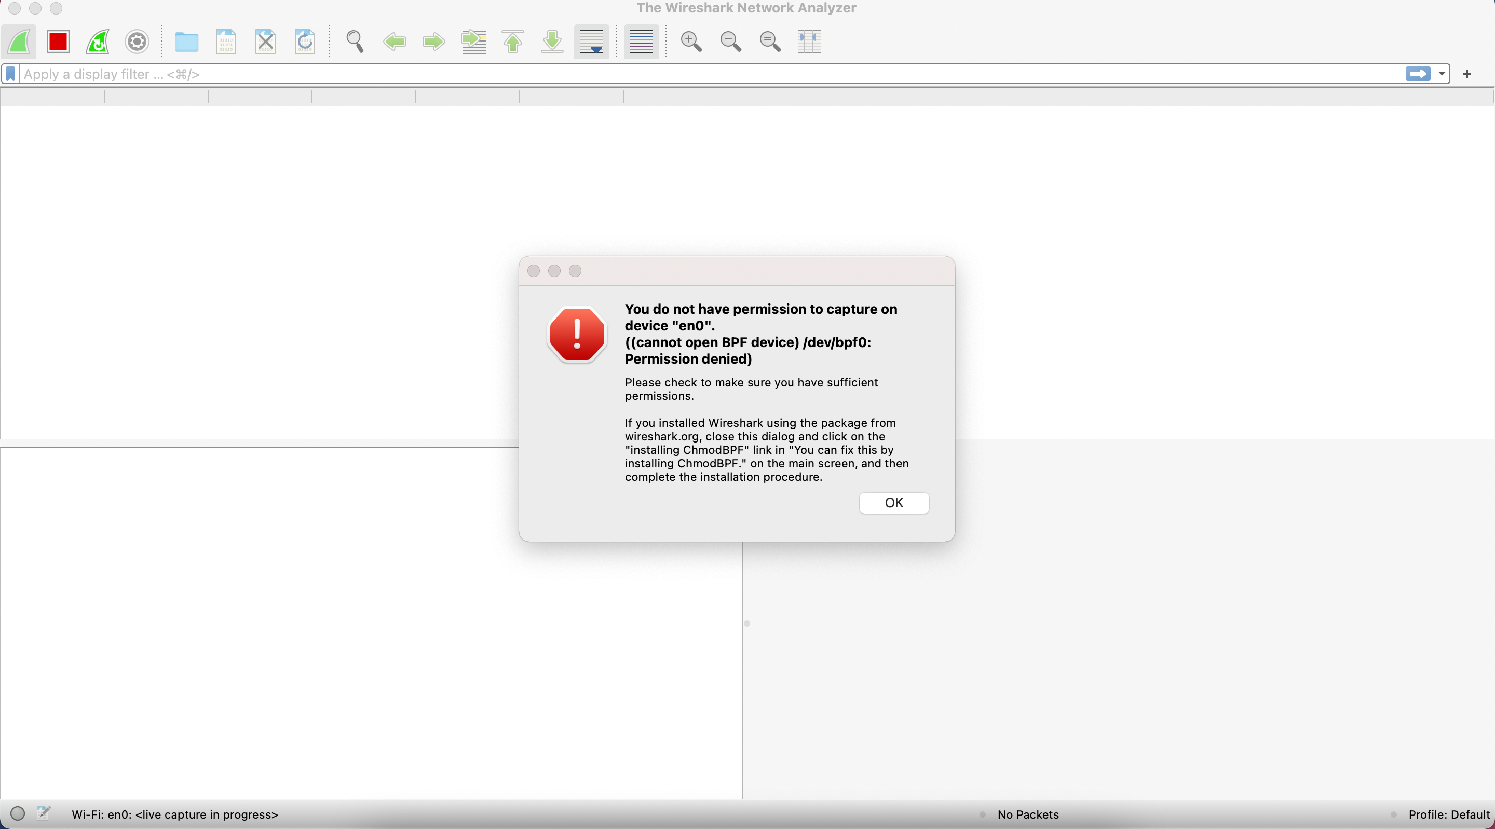Jump to first packet icon
Screen dimensions: 1495x829
(x=512, y=41)
